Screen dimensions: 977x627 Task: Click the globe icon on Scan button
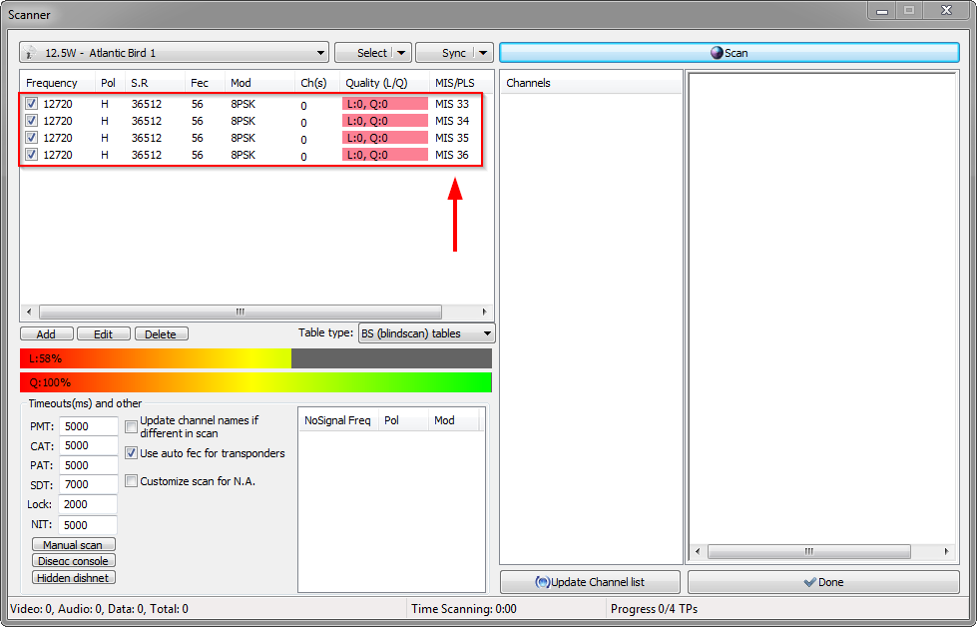tap(717, 53)
